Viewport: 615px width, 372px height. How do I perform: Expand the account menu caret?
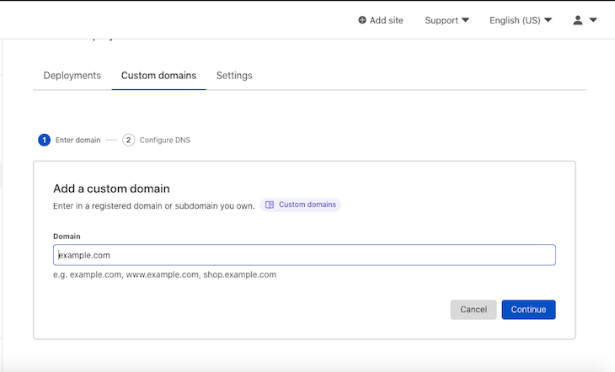click(x=593, y=20)
